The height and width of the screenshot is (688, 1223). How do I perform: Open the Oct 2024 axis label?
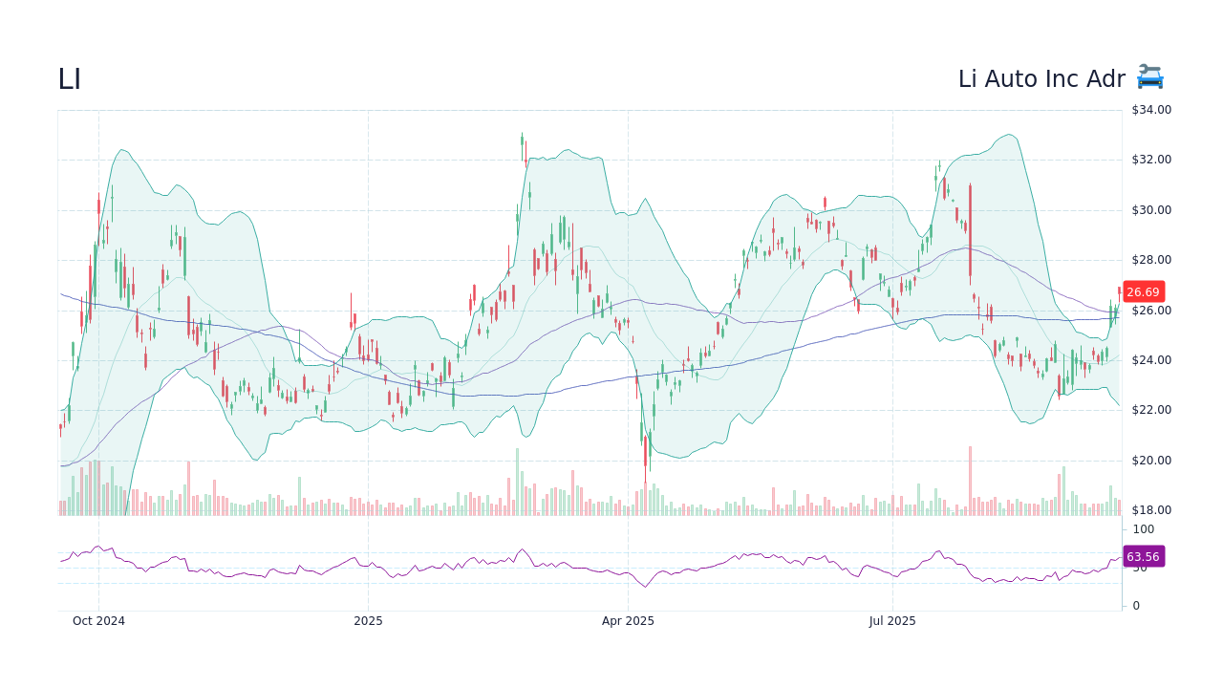pyautogui.click(x=98, y=620)
